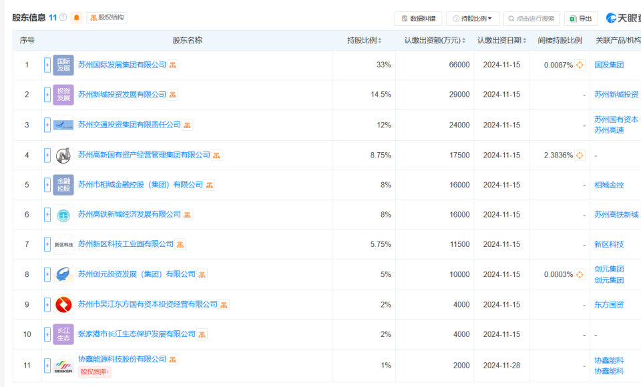Open related link 国发集团
641x387 pixels.
609,65
